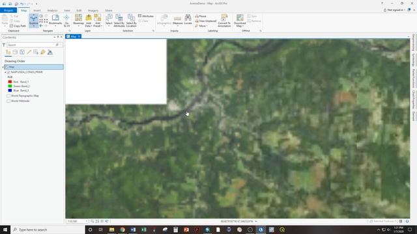Collapse the Map node in Contents
Image resolution: width=417 pixels, height=234 pixels.
[x=3, y=67]
